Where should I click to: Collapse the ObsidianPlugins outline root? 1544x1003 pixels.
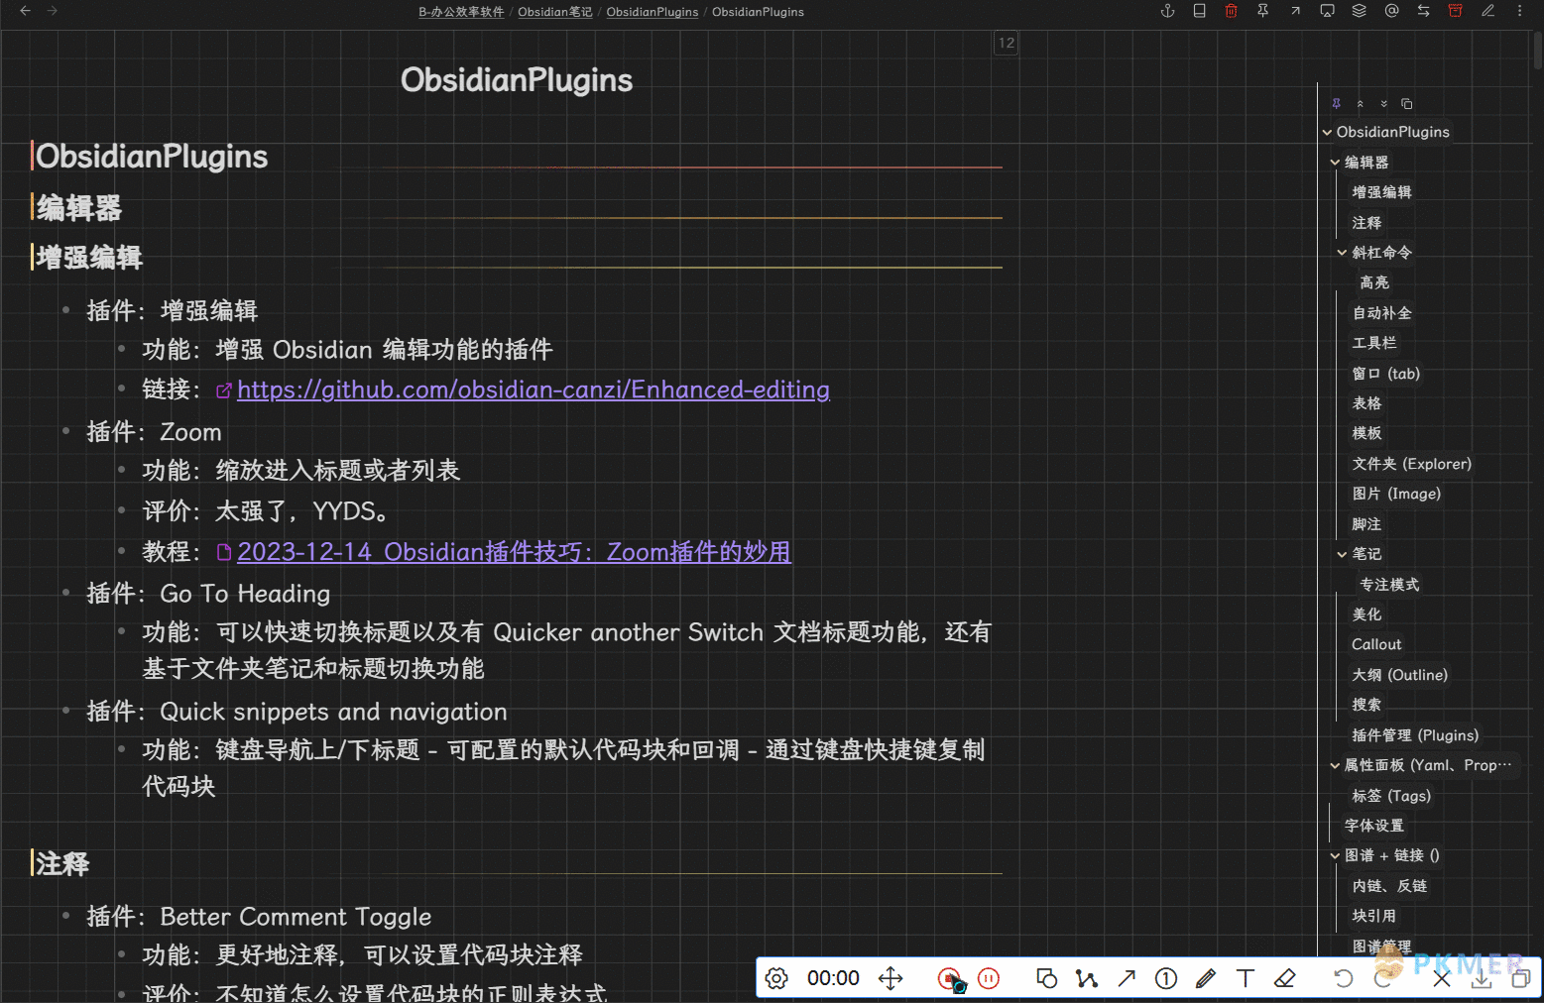[x=1327, y=132]
